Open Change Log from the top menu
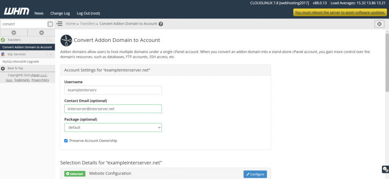Screen dimensions: 389x179 click(x=60, y=13)
